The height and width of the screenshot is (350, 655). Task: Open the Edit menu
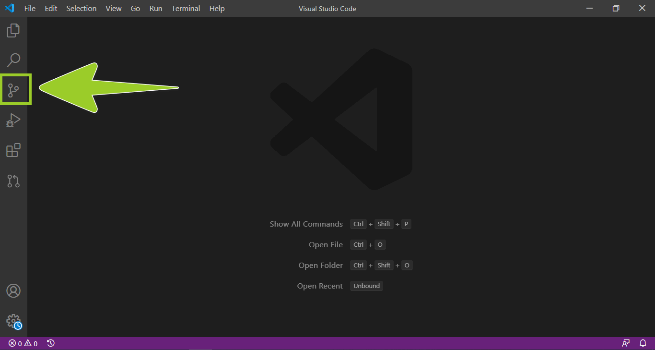pyautogui.click(x=51, y=9)
